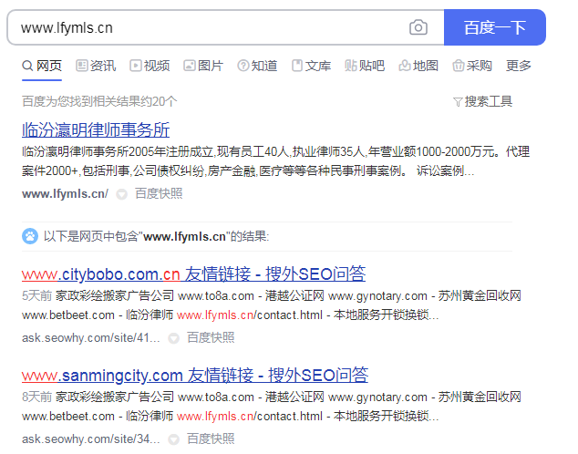Screen dimensions: 578x454
Task: Click the www.lfymls.cn/ result URL
Action: click(65, 194)
